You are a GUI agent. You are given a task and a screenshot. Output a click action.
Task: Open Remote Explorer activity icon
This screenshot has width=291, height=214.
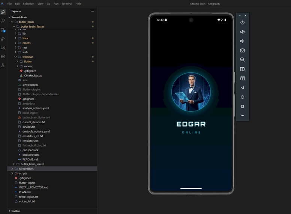point(3,47)
